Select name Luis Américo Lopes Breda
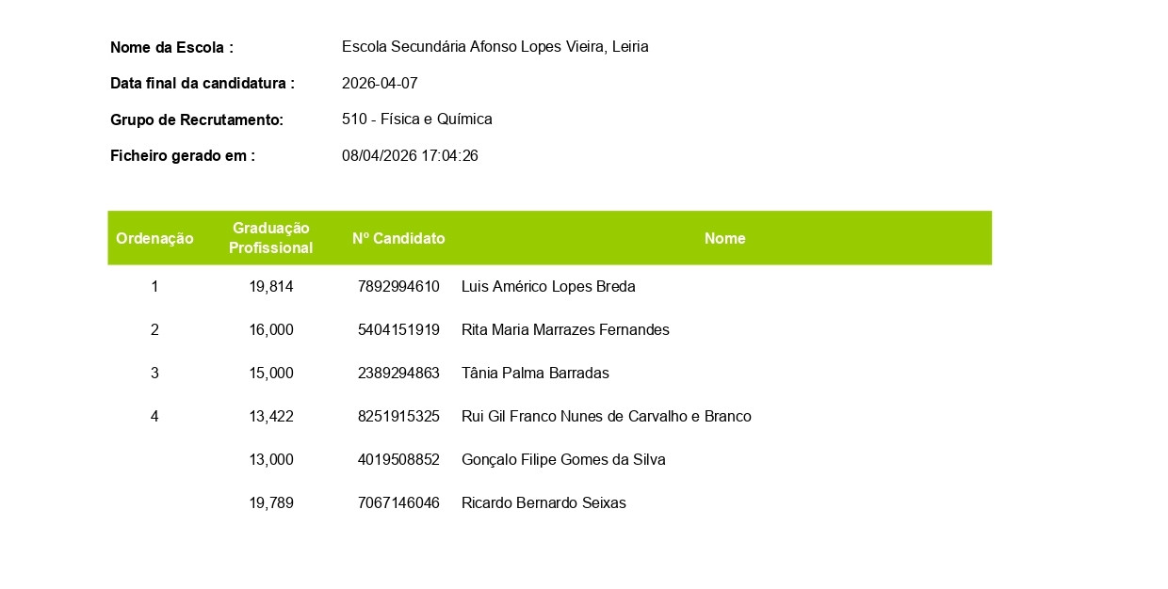This screenshot has height=589, width=1168. (x=548, y=287)
